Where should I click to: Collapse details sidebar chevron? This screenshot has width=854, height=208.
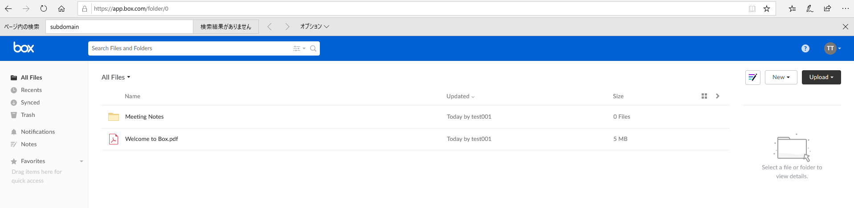pyautogui.click(x=718, y=96)
